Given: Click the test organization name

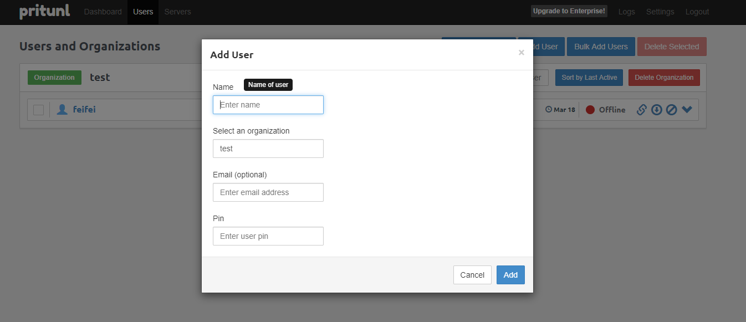Looking at the screenshot, I should (x=100, y=78).
